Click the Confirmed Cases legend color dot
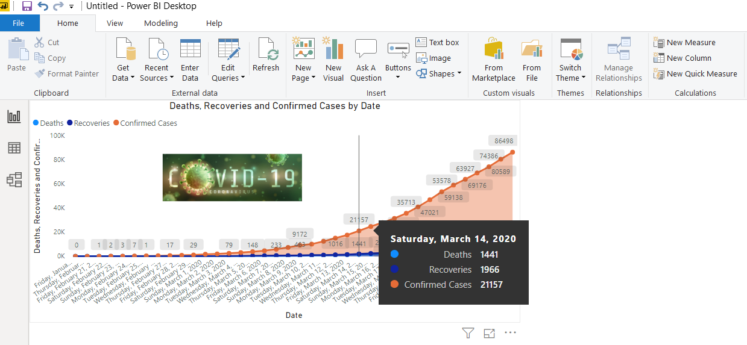 [x=116, y=123]
